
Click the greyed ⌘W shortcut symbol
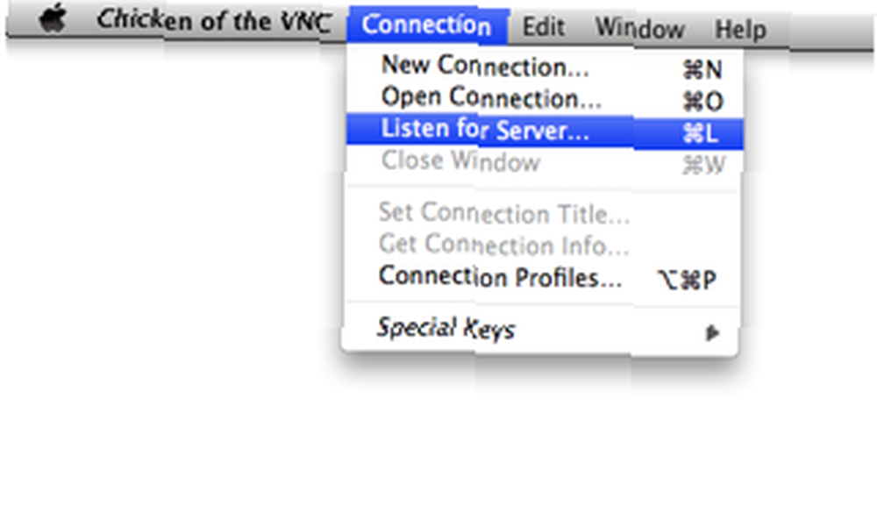click(704, 165)
